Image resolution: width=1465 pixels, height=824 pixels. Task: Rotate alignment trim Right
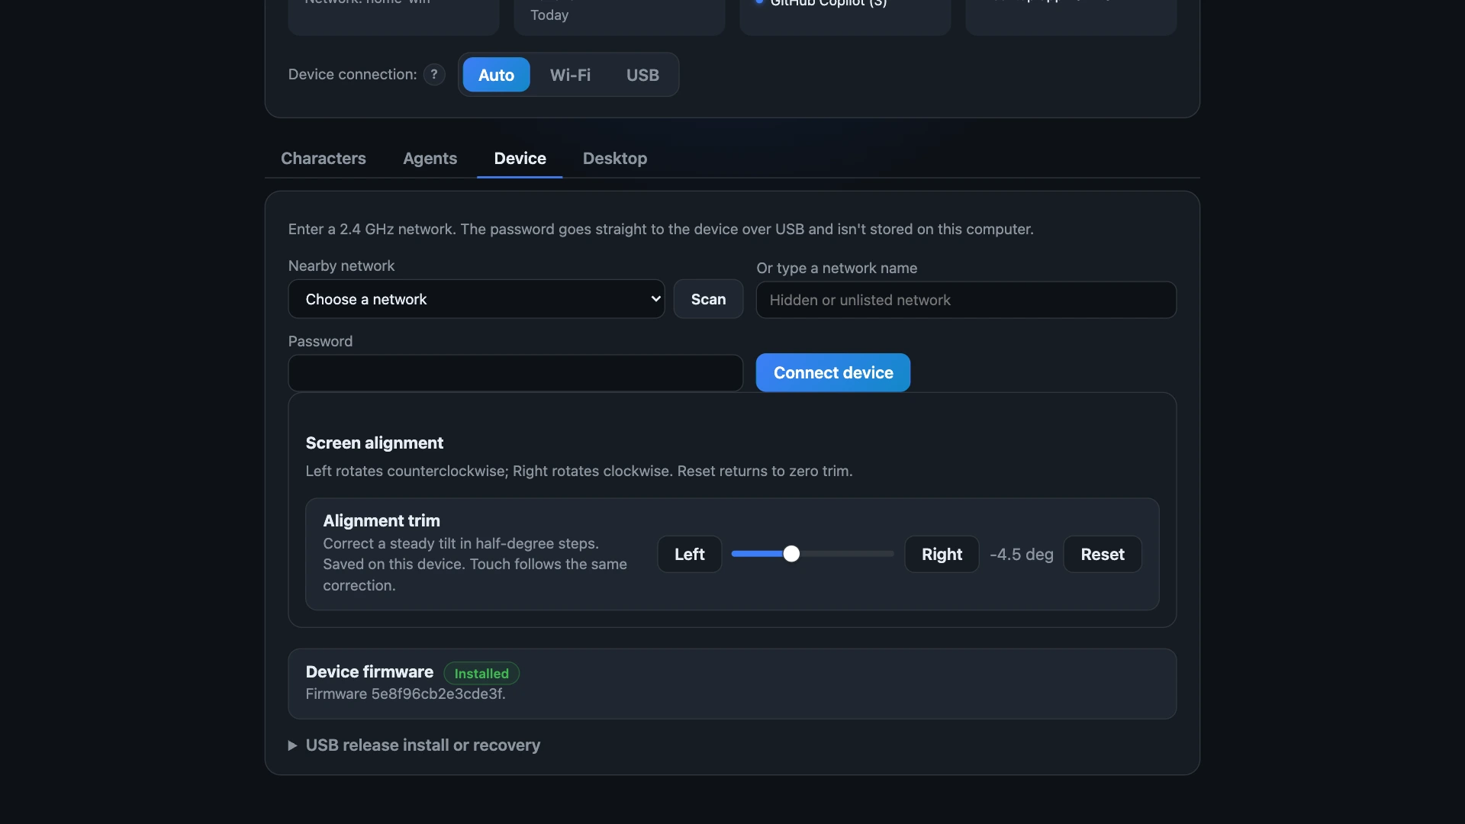tap(942, 554)
